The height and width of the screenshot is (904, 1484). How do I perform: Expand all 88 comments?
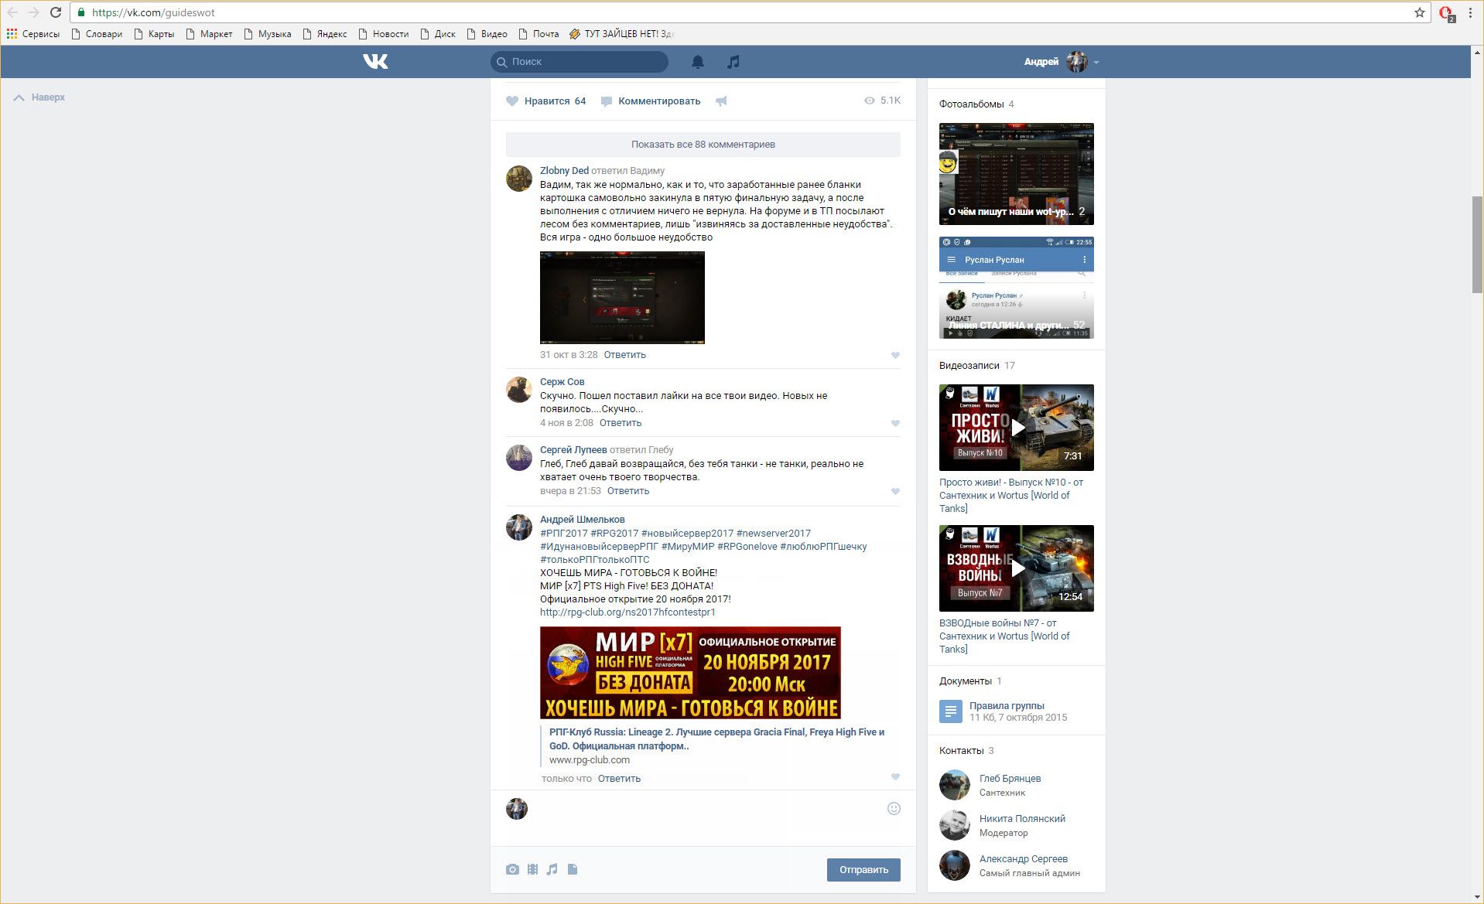(703, 145)
